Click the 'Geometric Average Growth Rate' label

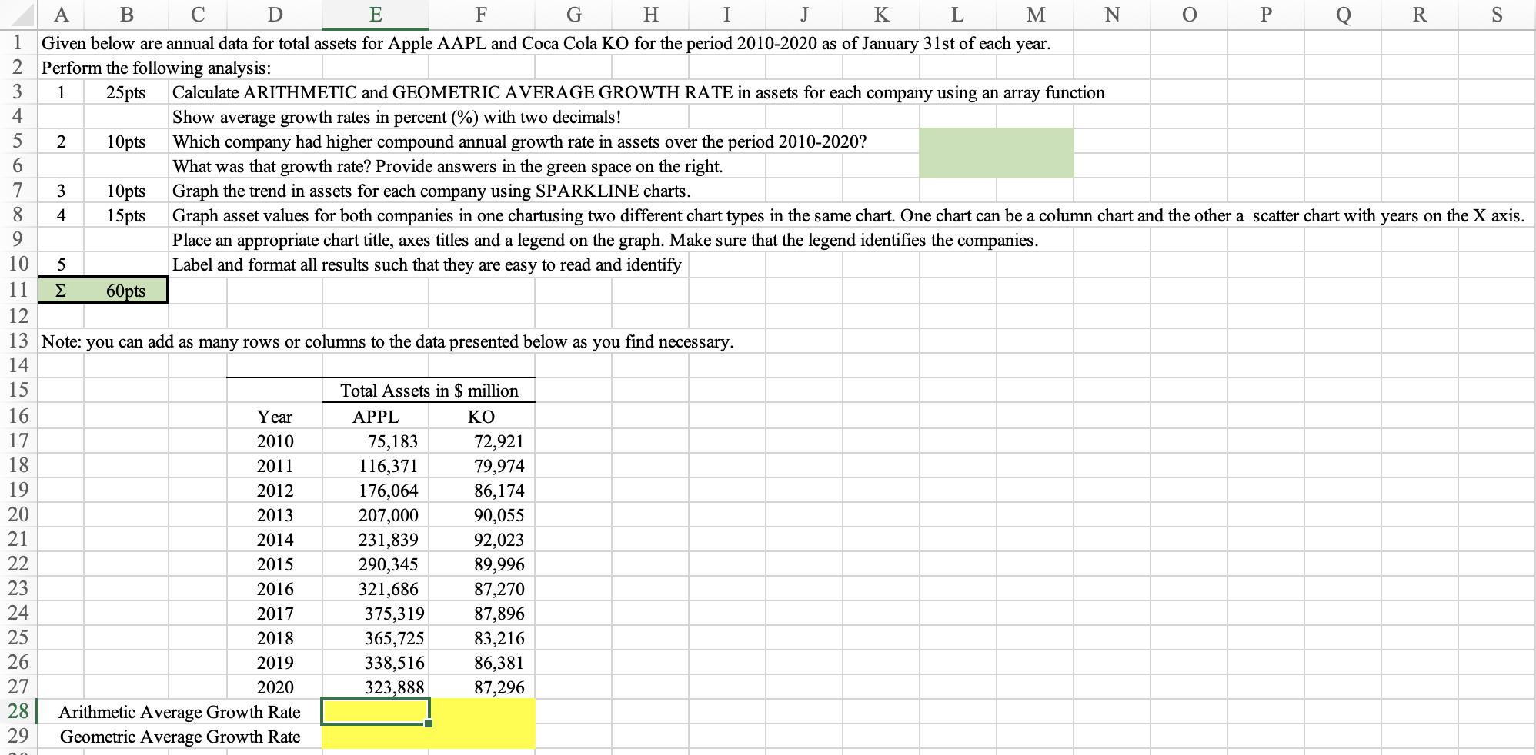click(x=180, y=737)
